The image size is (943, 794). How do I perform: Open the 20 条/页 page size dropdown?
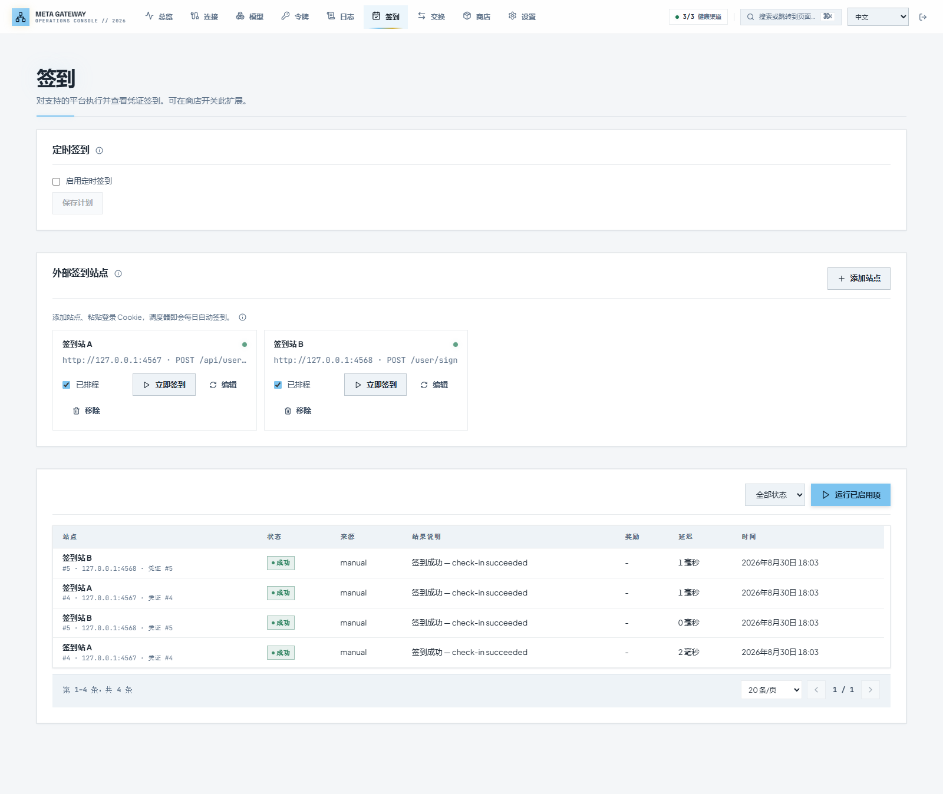[x=771, y=690]
